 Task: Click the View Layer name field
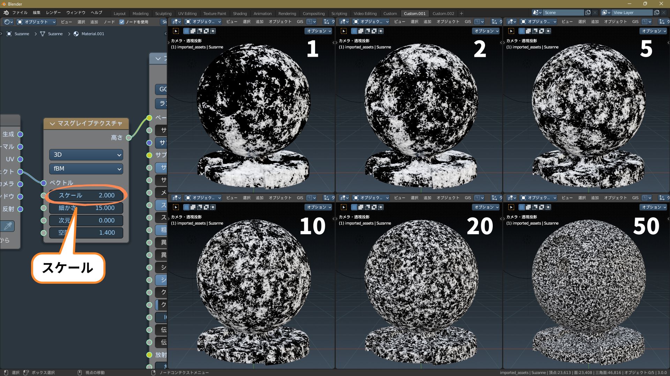pos(632,13)
